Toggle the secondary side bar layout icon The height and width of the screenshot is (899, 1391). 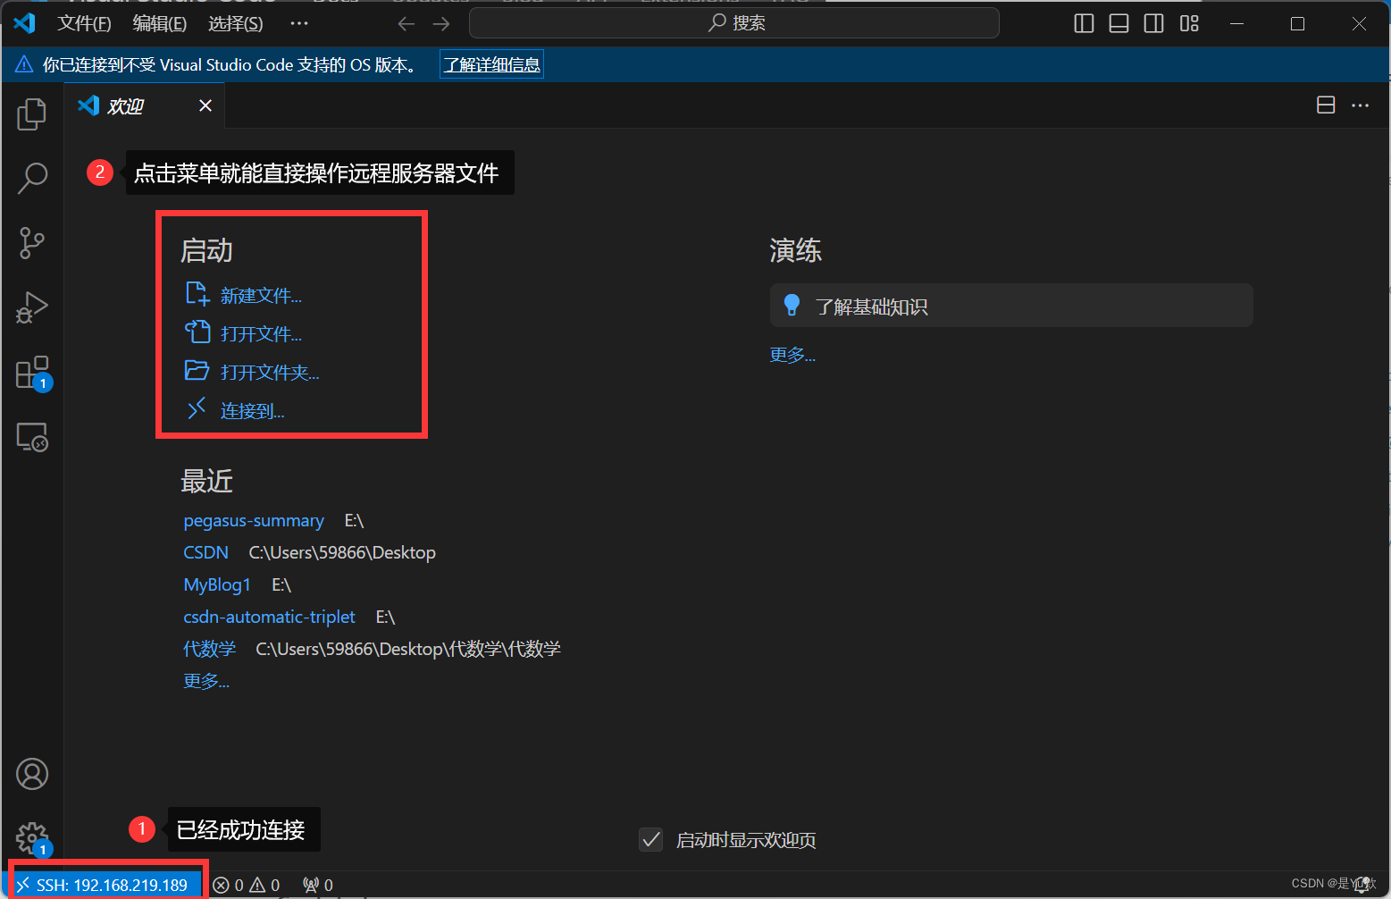coord(1154,24)
